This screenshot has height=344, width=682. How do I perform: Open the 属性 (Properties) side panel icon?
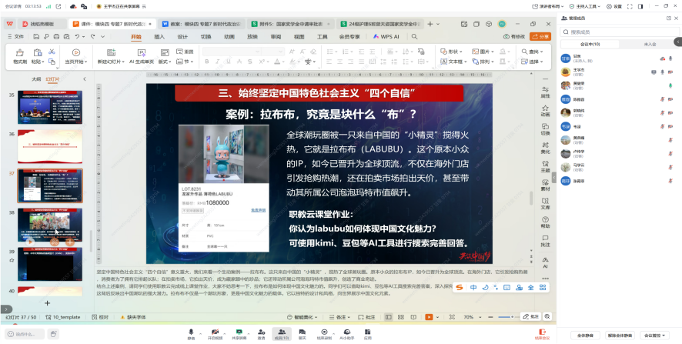pos(545,92)
